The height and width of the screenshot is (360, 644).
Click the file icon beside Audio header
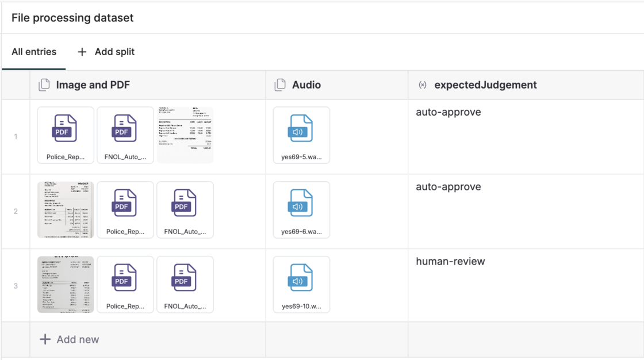[280, 85]
